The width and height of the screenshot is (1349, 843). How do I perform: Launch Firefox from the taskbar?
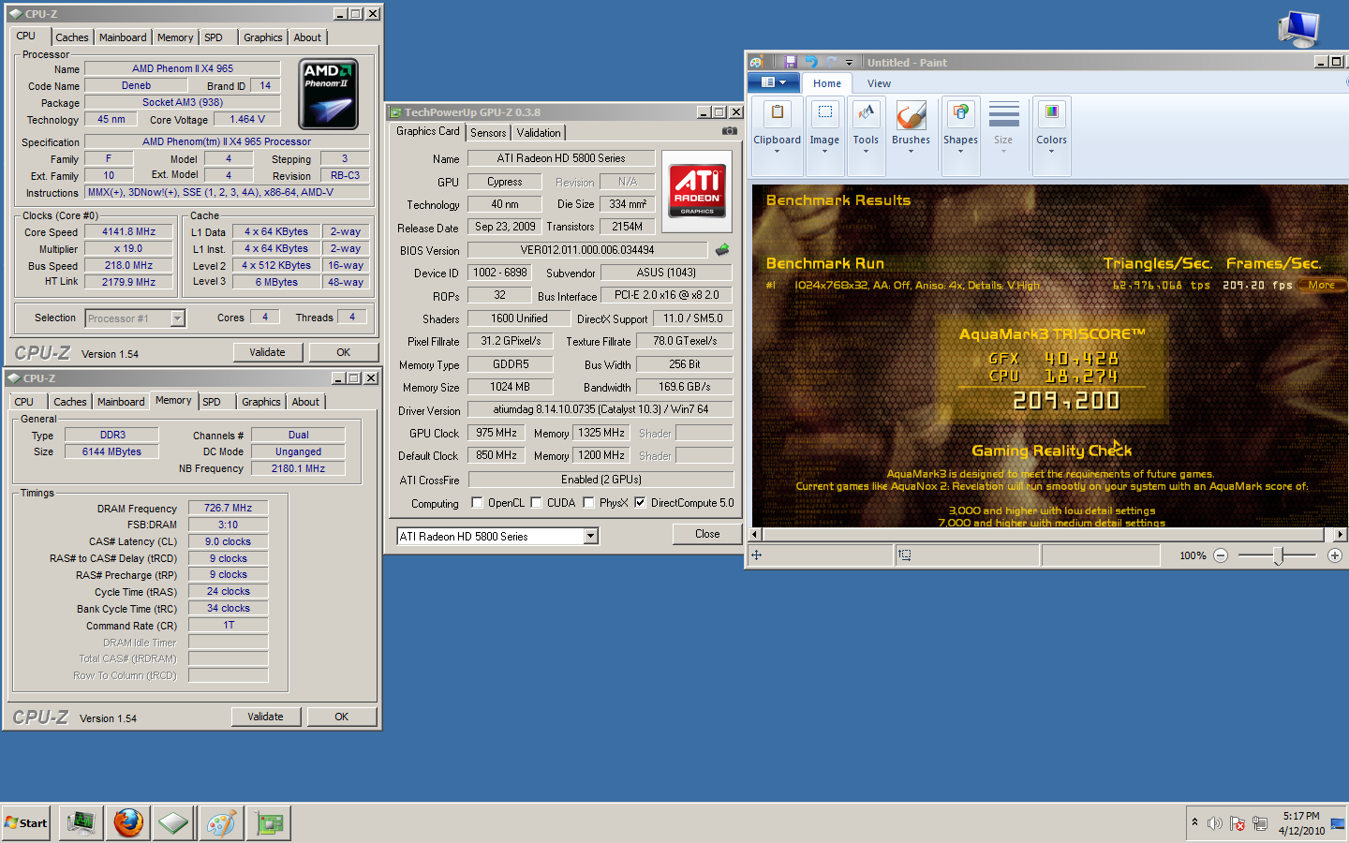(x=128, y=823)
